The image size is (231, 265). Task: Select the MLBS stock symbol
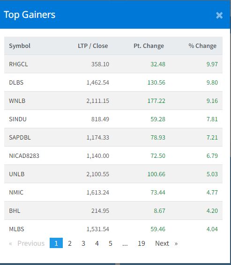click(16, 229)
